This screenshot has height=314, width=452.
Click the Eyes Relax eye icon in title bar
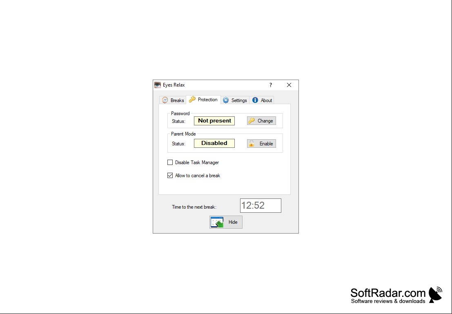tap(157, 85)
